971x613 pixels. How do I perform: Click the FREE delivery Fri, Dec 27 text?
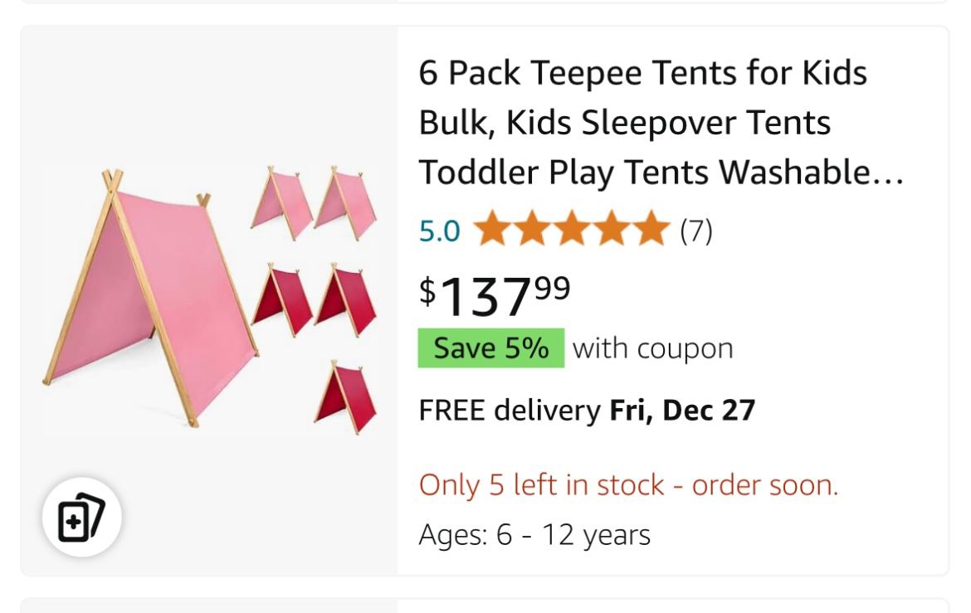click(x=587, y=410)
